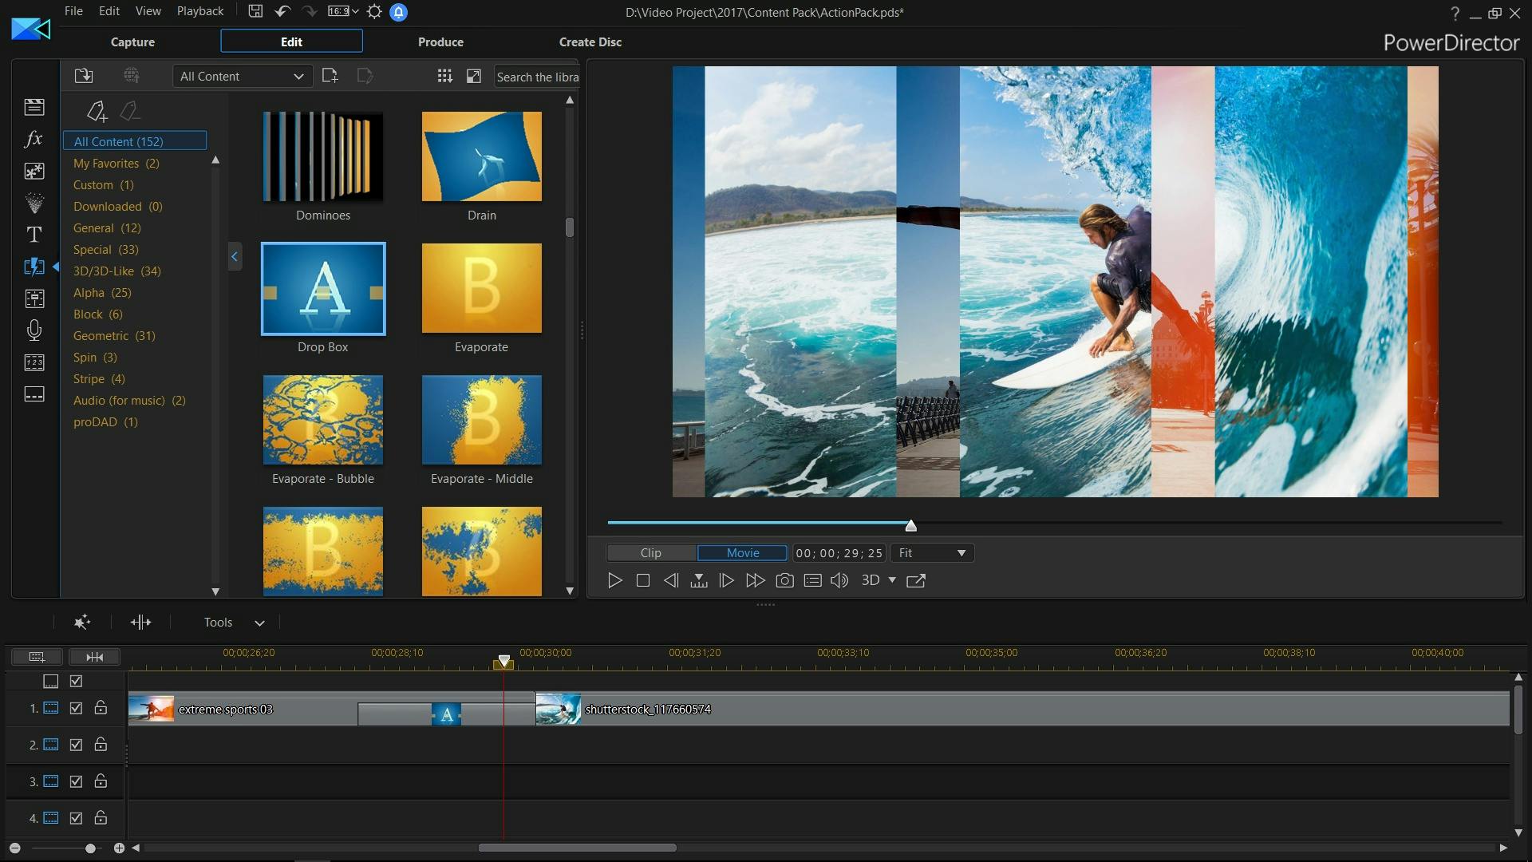Open the preferences gear icon
This screenshot has height=862, width=1532.
[374, 11]
